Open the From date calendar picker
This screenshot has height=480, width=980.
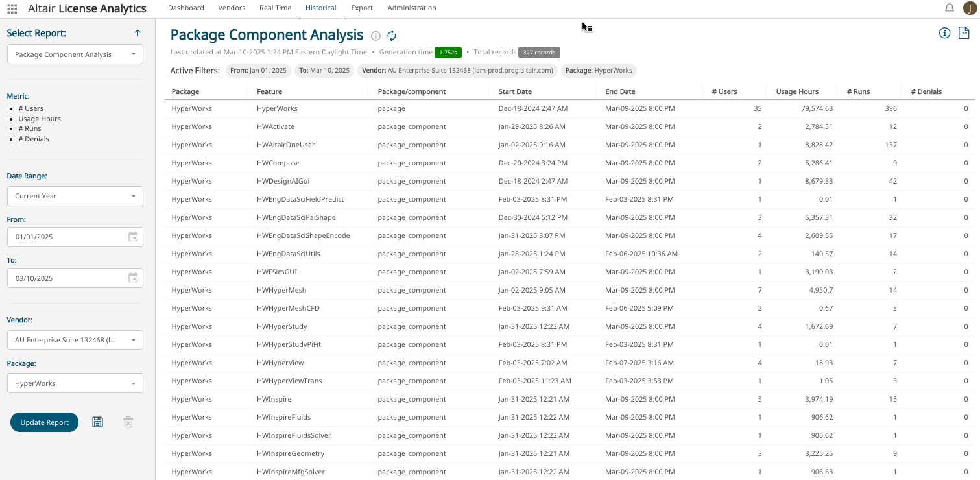click(133, 237)
